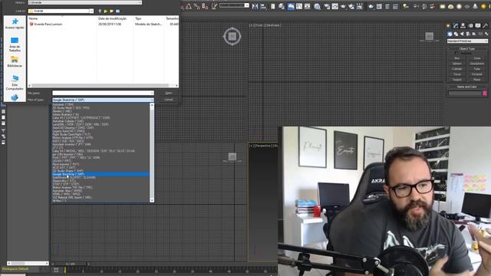Toggle the Angle Snap button
491x276 pixels.
(x=189, y=6)
